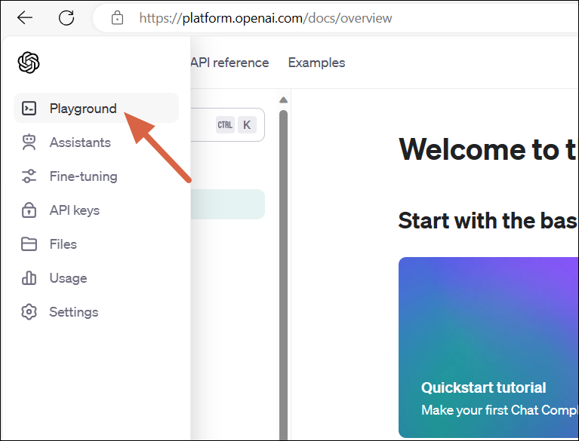Click the scrollbar up arrow
The image size is (579, 441).
[283, 100]
